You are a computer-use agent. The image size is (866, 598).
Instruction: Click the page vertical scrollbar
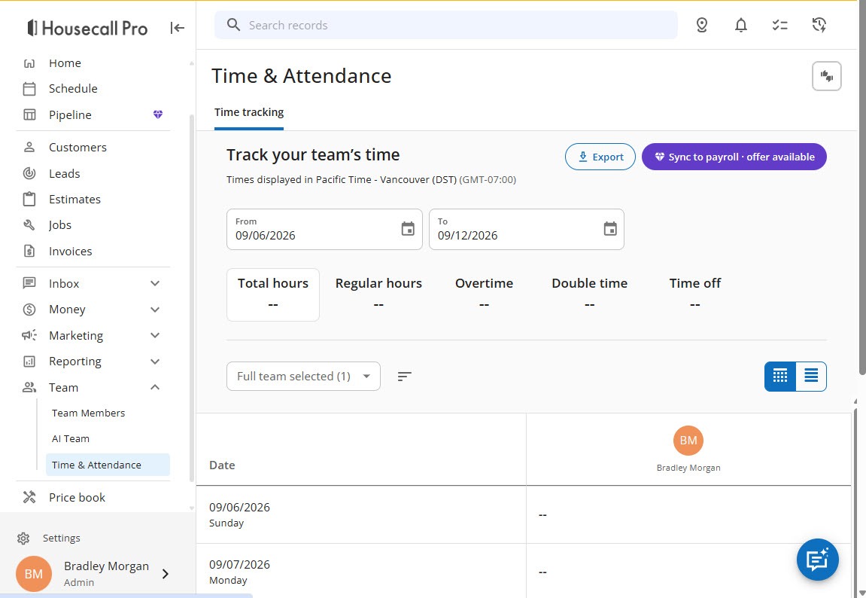point(862,188)
